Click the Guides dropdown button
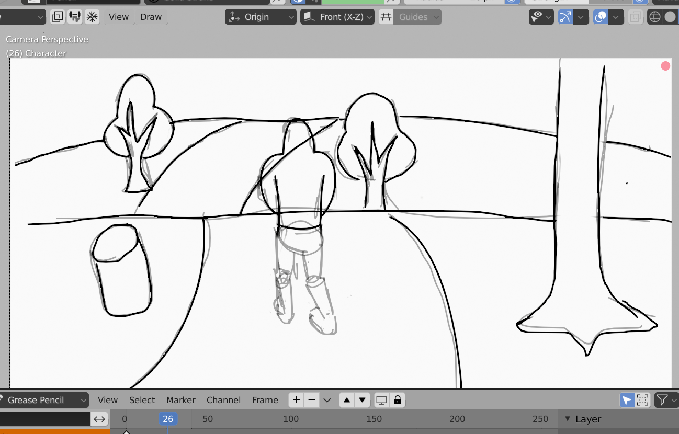Screen dimensions: 679x434 417,17
